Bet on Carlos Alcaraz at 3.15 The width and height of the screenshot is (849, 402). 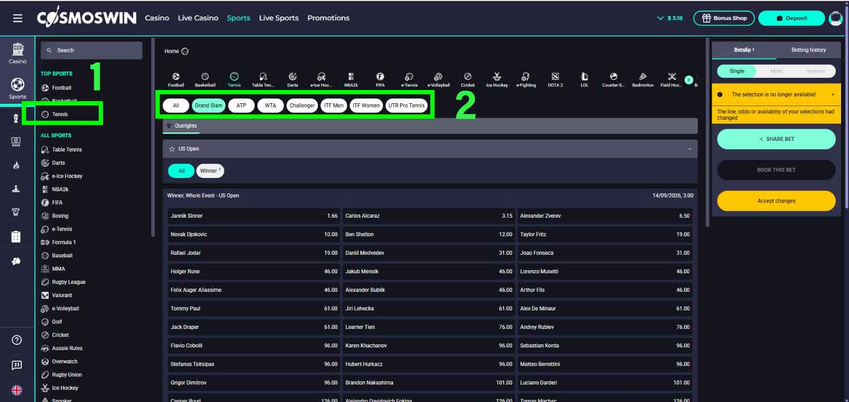click(x=429, y=216)
